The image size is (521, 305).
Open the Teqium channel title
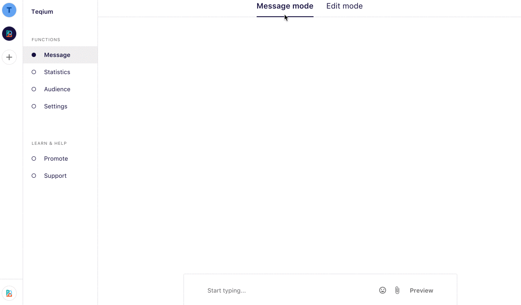pos(42,12)
